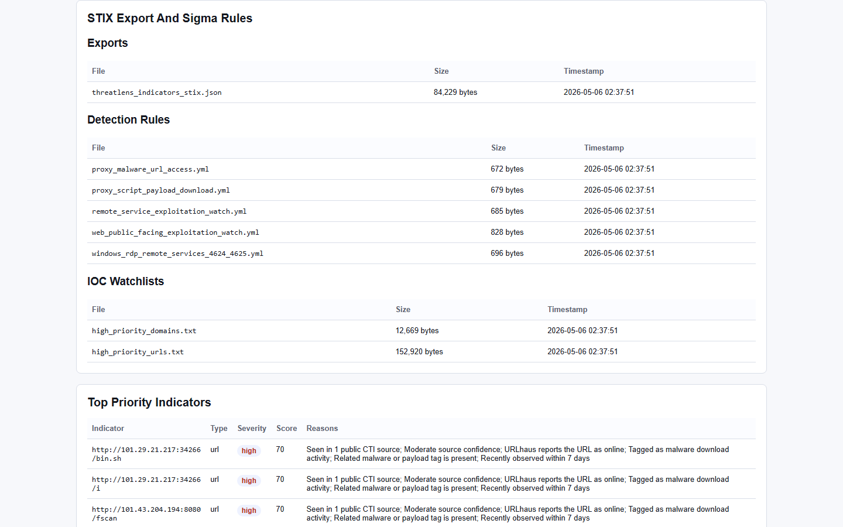Select high_priority_urls.txt file name
Viewport: 843px width, 527px height.
[x=138, y=352]
